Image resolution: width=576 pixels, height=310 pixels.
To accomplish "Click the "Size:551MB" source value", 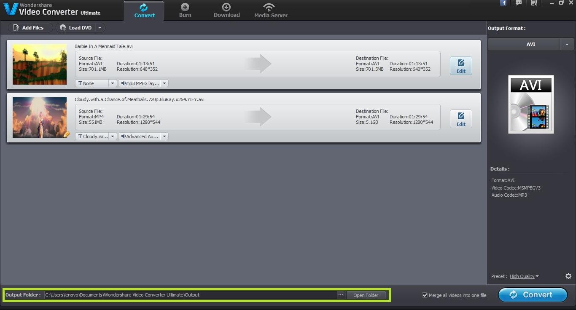I will coord(91,122).
